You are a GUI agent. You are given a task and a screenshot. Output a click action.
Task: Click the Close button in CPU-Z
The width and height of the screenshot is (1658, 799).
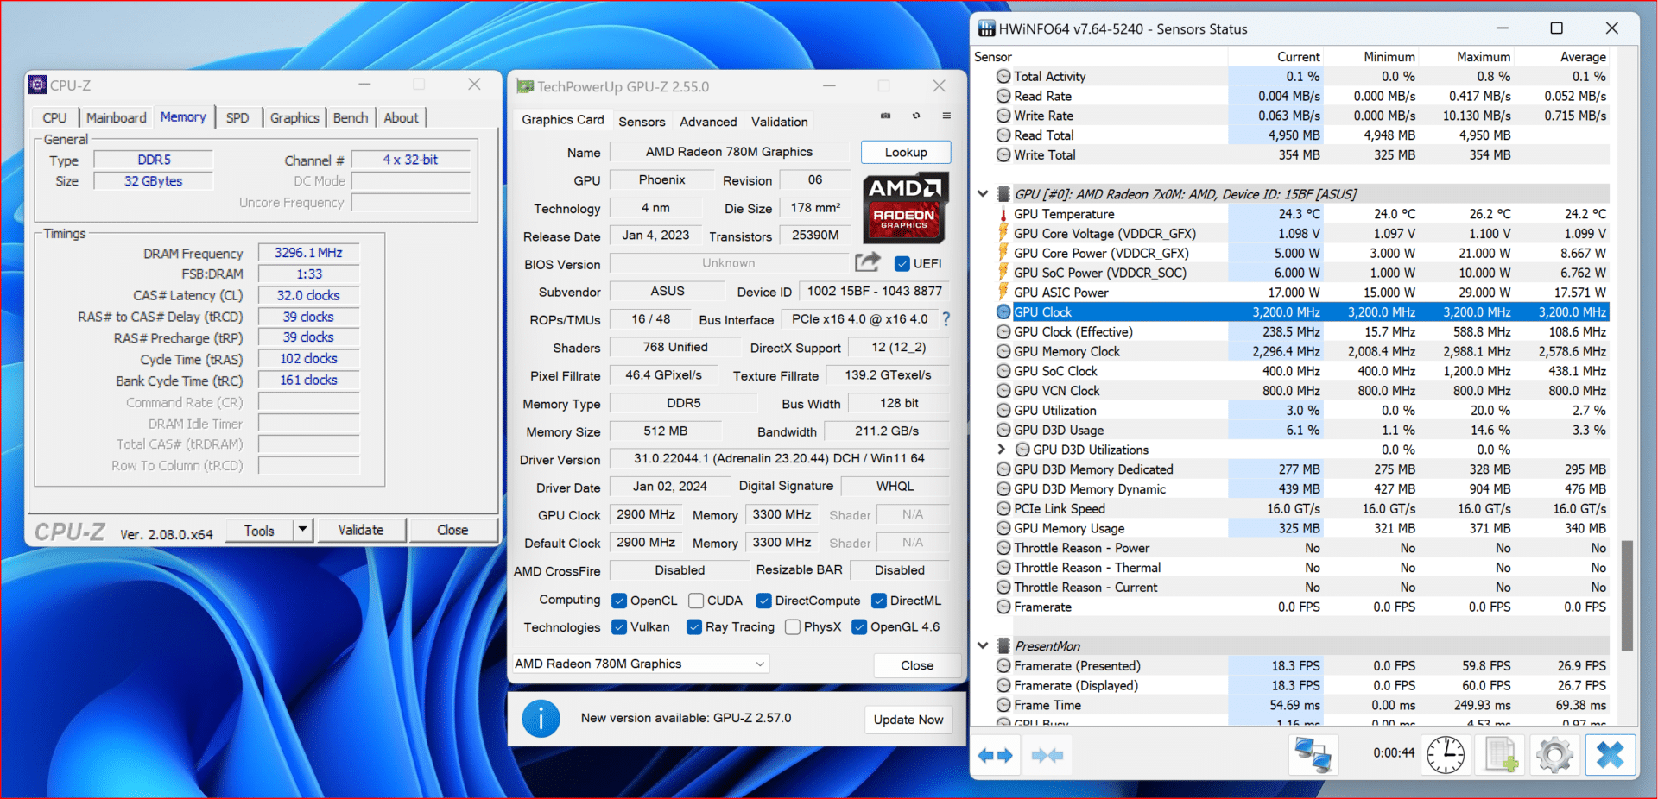point(452,530)
